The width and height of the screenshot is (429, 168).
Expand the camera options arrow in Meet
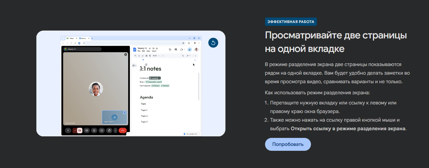75,131
